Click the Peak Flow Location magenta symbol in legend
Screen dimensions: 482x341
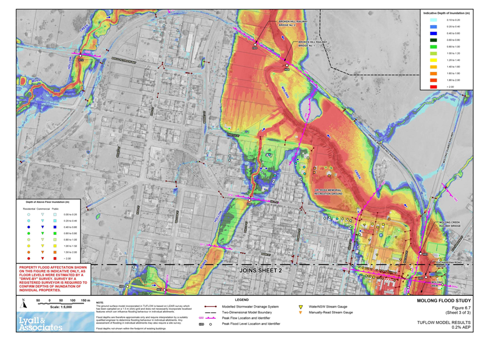pyautogui.click(x=211, y=318)
